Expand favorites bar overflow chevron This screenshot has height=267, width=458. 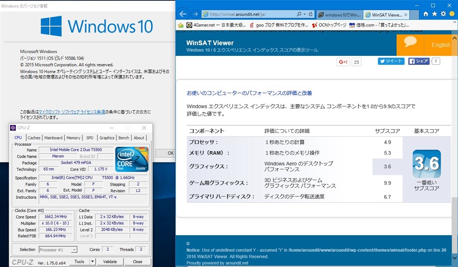click(454, 22)
